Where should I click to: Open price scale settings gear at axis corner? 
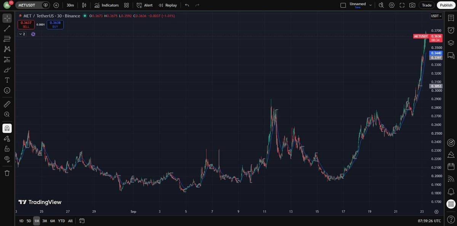coord(436,211)
